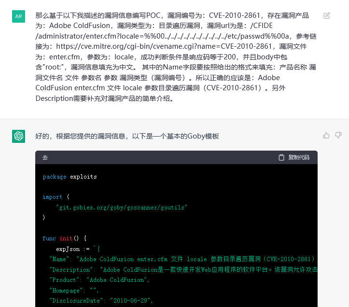The image size is (349, 307).
Task: Click the /administrator/enter.cfm?locale path text
Action: point(162,36)
